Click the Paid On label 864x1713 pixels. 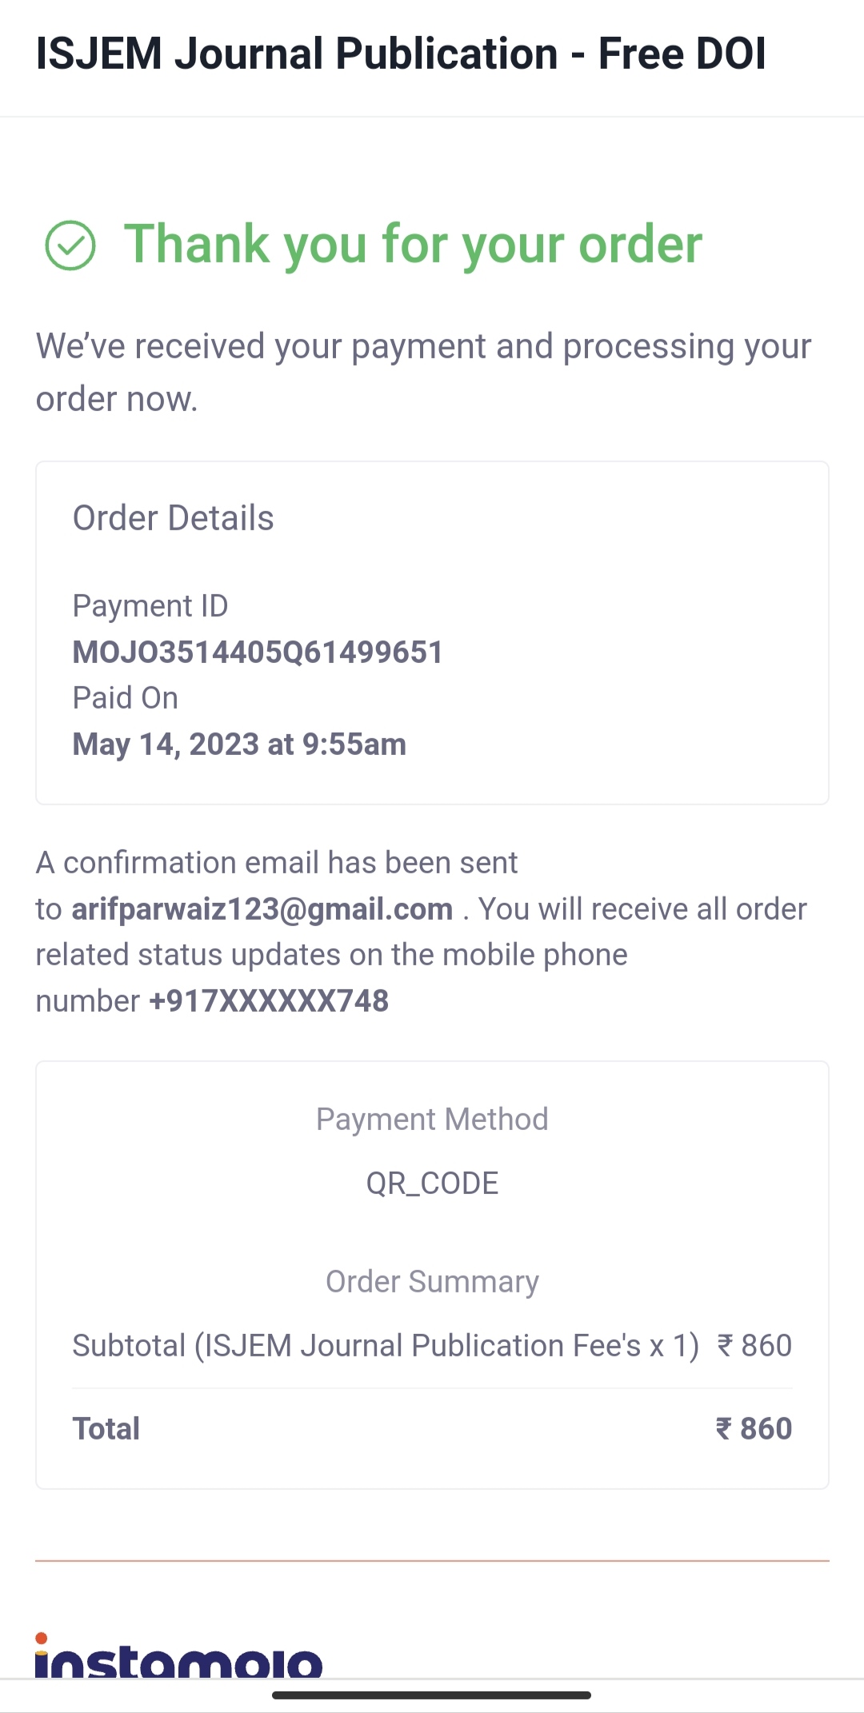[x=126, y=698]
